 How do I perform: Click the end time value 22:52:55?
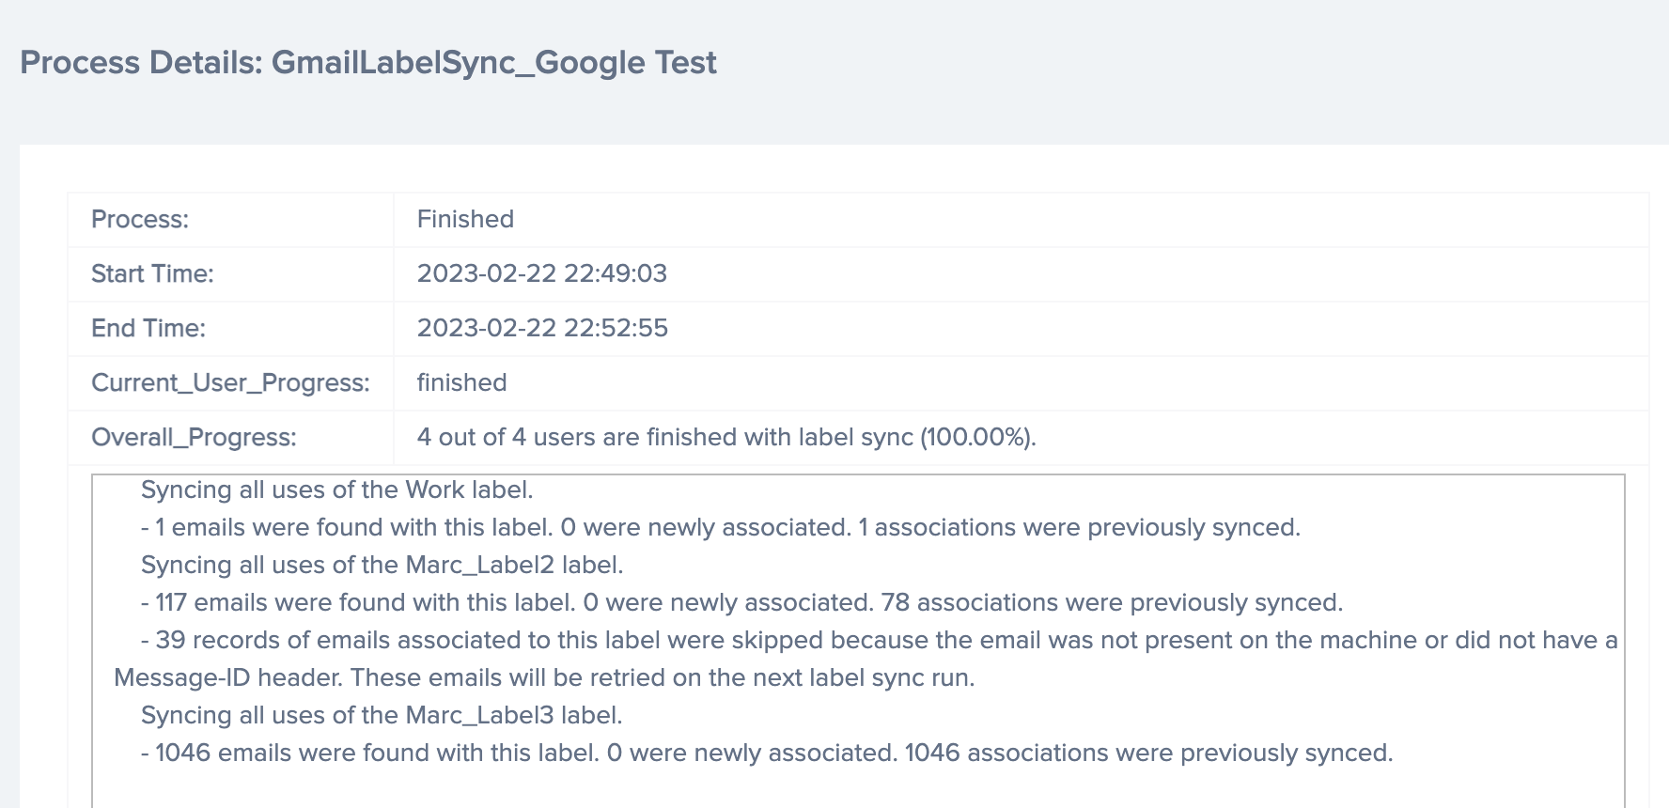(x=542, y=329)
